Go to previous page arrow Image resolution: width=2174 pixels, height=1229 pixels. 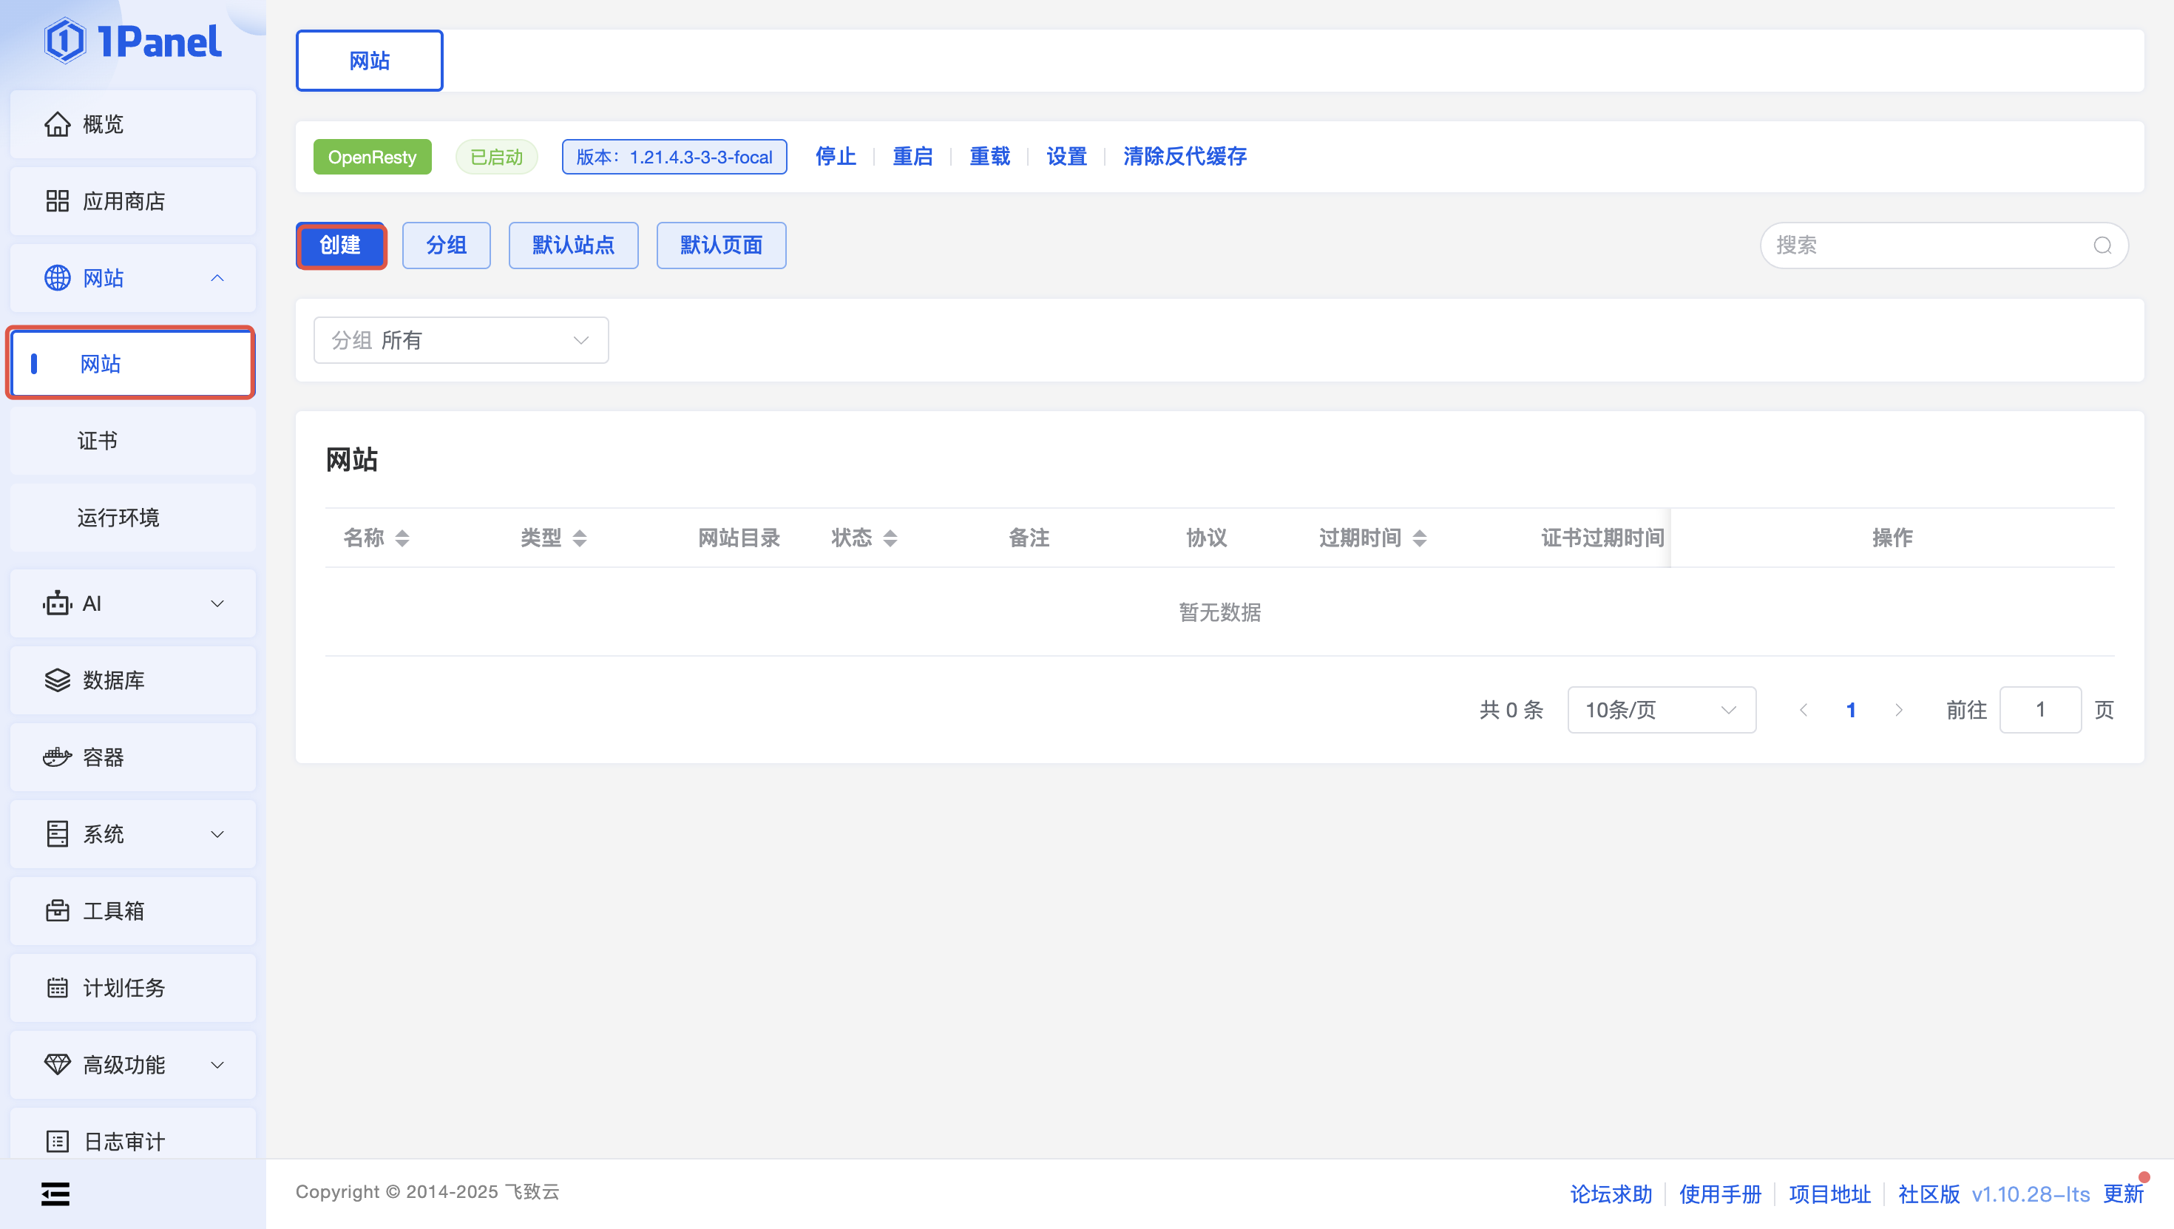[1804, 710]
